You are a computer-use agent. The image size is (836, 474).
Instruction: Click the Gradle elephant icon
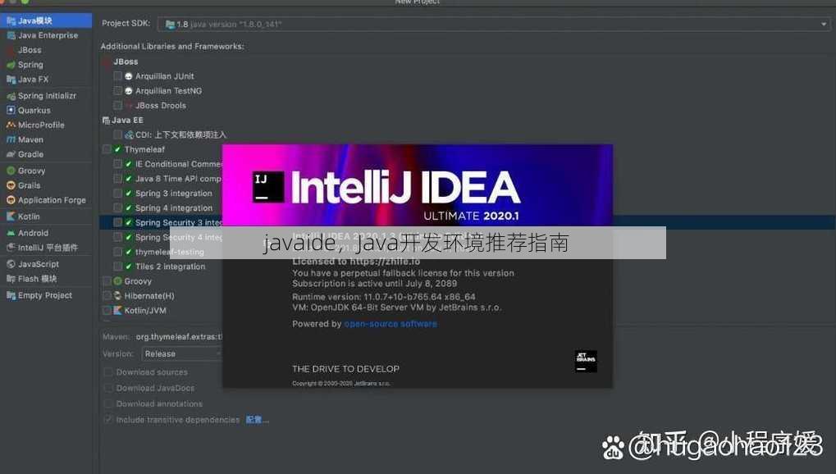point(11,155)
